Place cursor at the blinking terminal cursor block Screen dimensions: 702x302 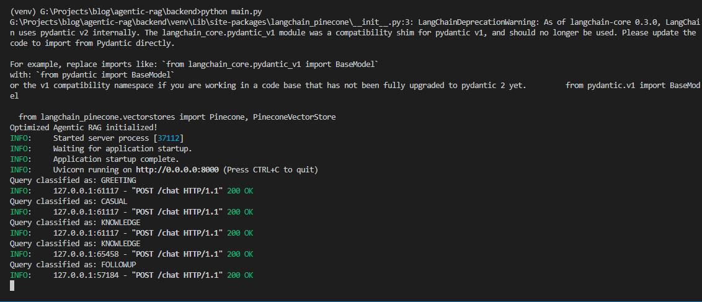12,285
